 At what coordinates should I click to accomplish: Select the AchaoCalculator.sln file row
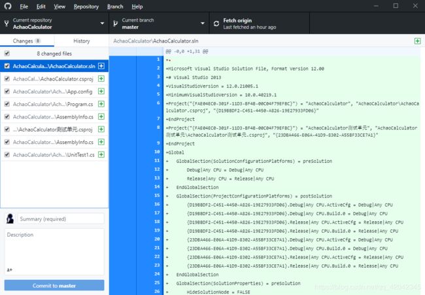54,66
